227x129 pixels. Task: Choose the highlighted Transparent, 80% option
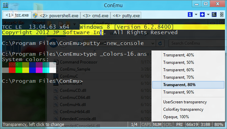click(x=188, y=85)
